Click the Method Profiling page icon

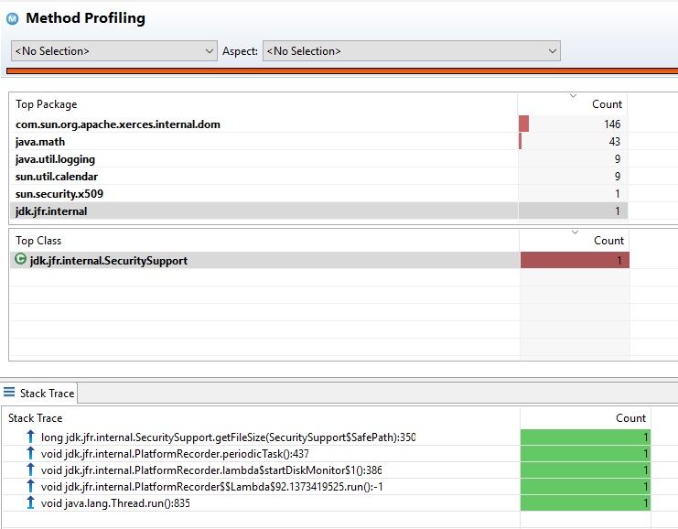13,18
